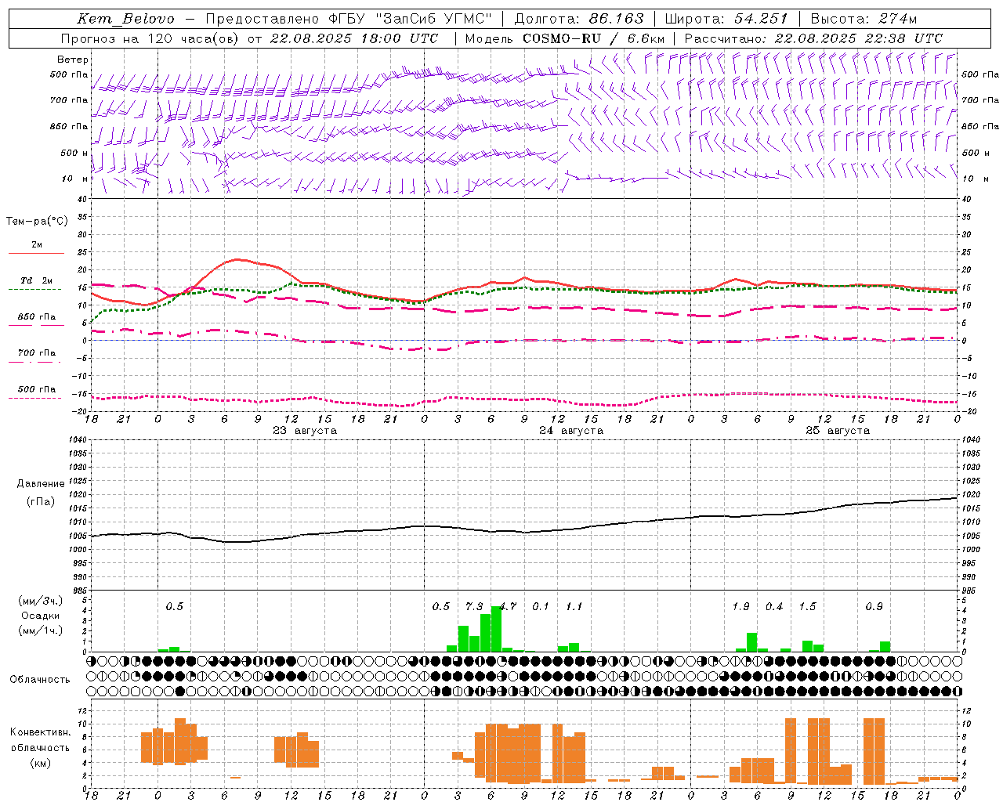Click 500 гПа entry in temperature legend

pyautogui.click(x=36, y=392)
